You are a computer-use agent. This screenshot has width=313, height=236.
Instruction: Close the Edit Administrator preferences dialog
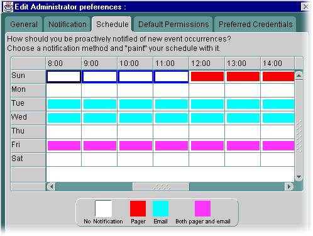click(x=305, y=7)
